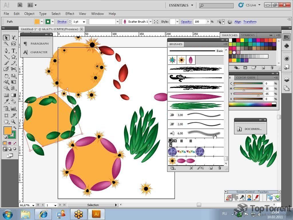
Task: Toggle screen mode button in toolbox
Action: click(x=10, y=156)
